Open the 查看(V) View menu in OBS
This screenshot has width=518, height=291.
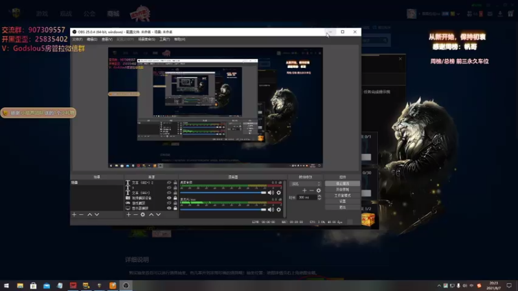[x=107, y=39]
